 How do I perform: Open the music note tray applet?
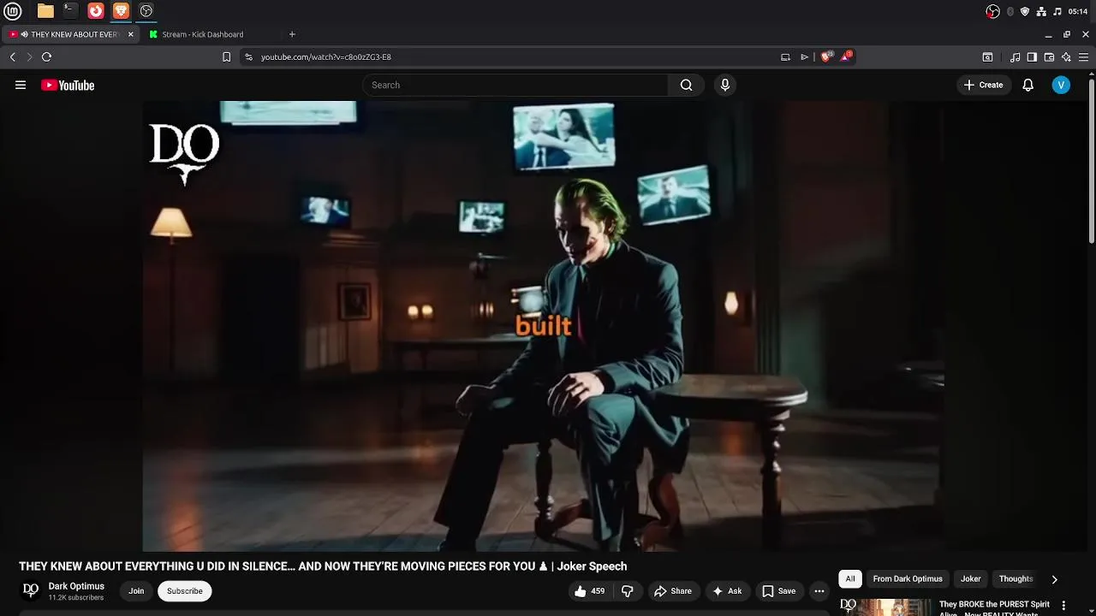[1057, 11]
